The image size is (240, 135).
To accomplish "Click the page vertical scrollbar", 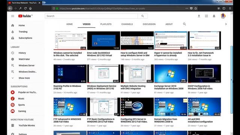I will click(x=232, y=79).
